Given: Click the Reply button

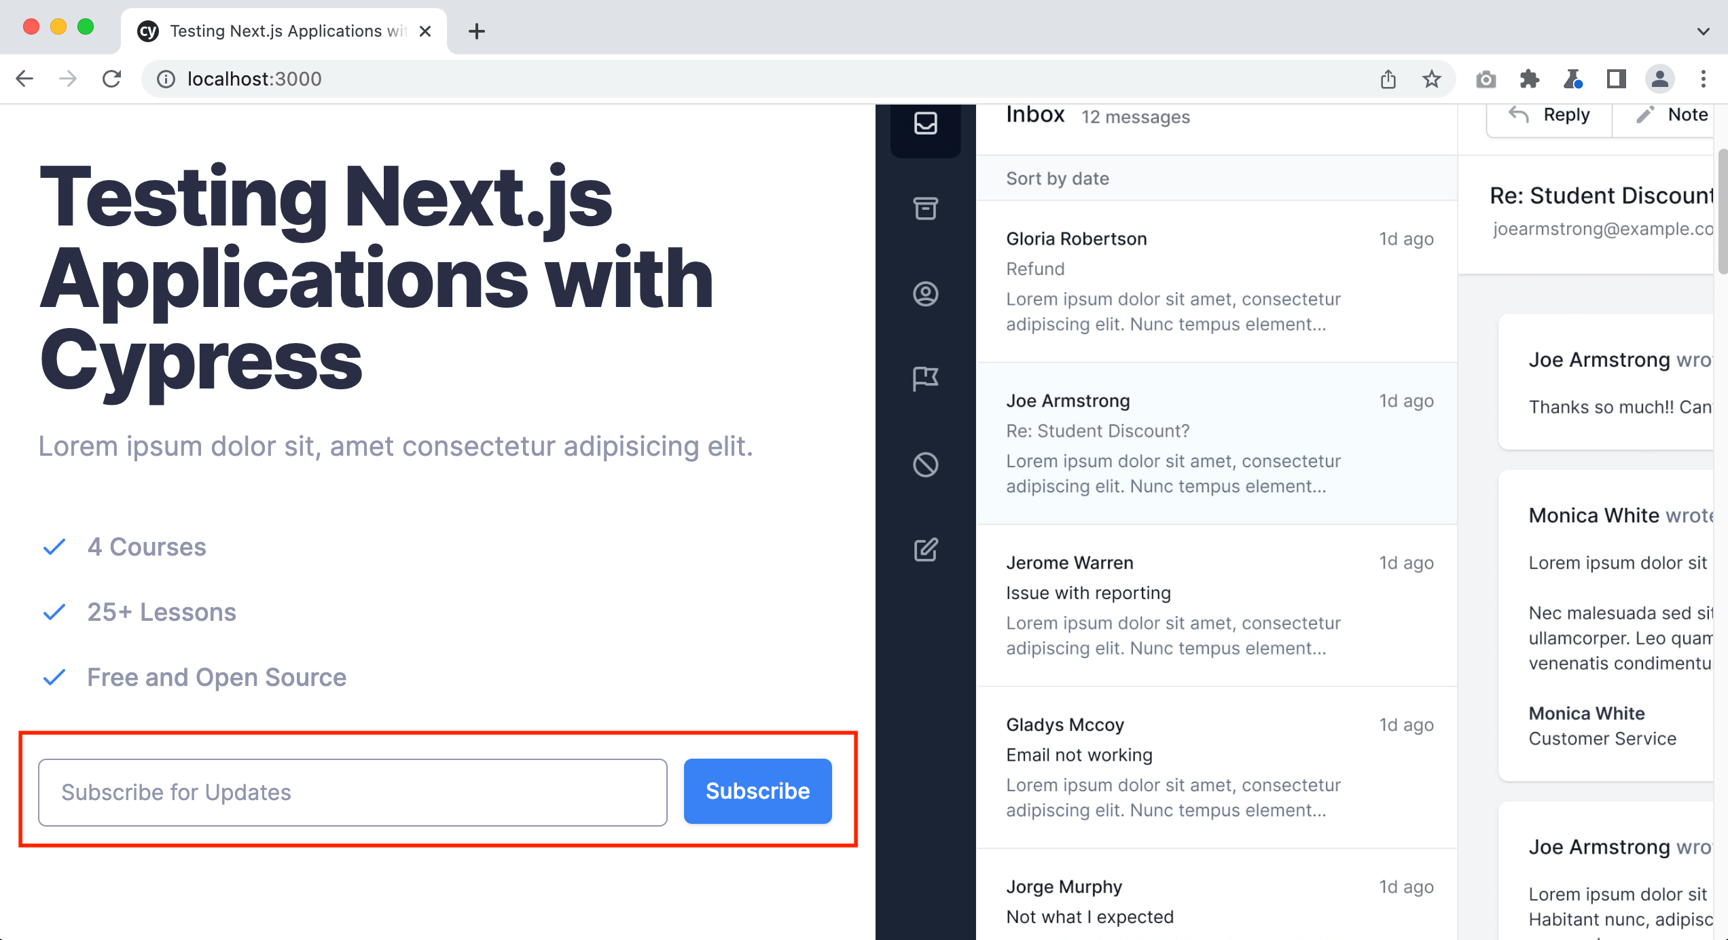Looking at the screenshot, I should [x=1549, y=114].
